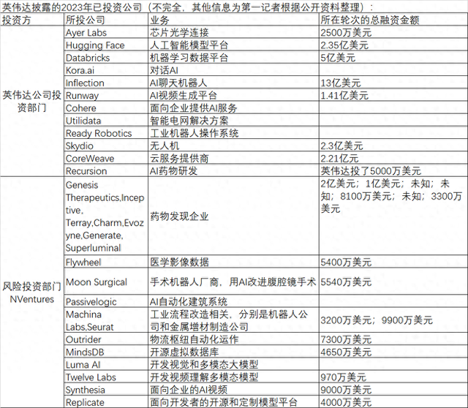Click the '2500万美元' amount cell

tap(393, 32)
